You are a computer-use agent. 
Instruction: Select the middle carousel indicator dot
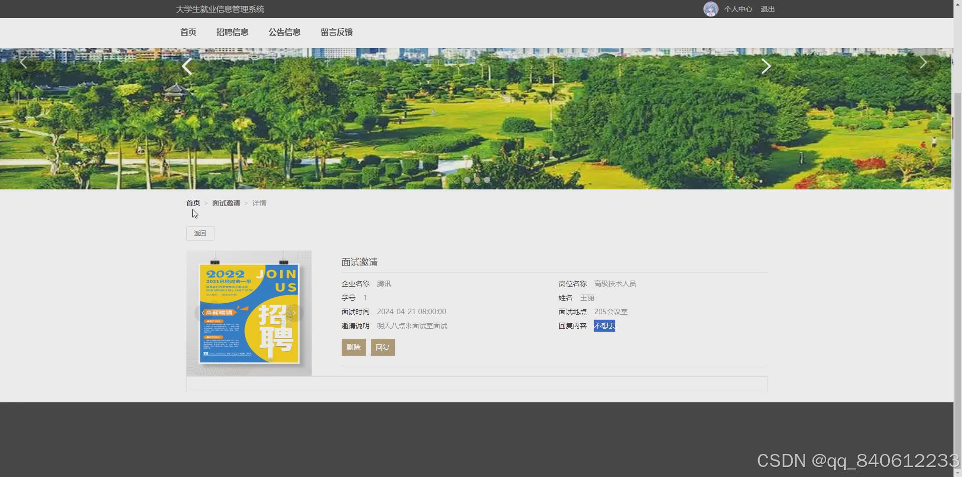coord(477,180)
